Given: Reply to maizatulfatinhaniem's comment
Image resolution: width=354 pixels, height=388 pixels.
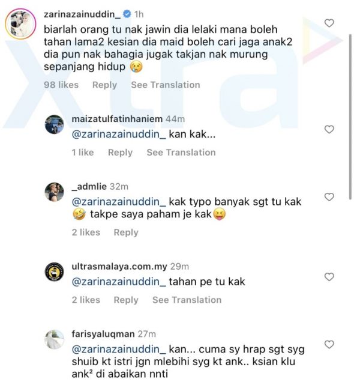Looking at the screenshot, I should [120, 153].
